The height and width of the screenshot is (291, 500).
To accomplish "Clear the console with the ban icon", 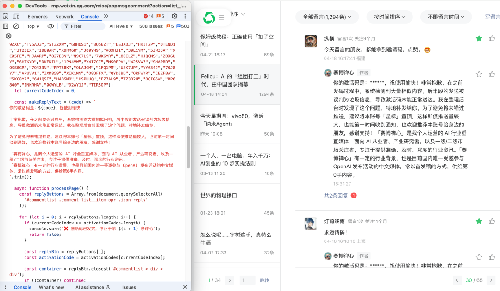I will pos(16,26).
